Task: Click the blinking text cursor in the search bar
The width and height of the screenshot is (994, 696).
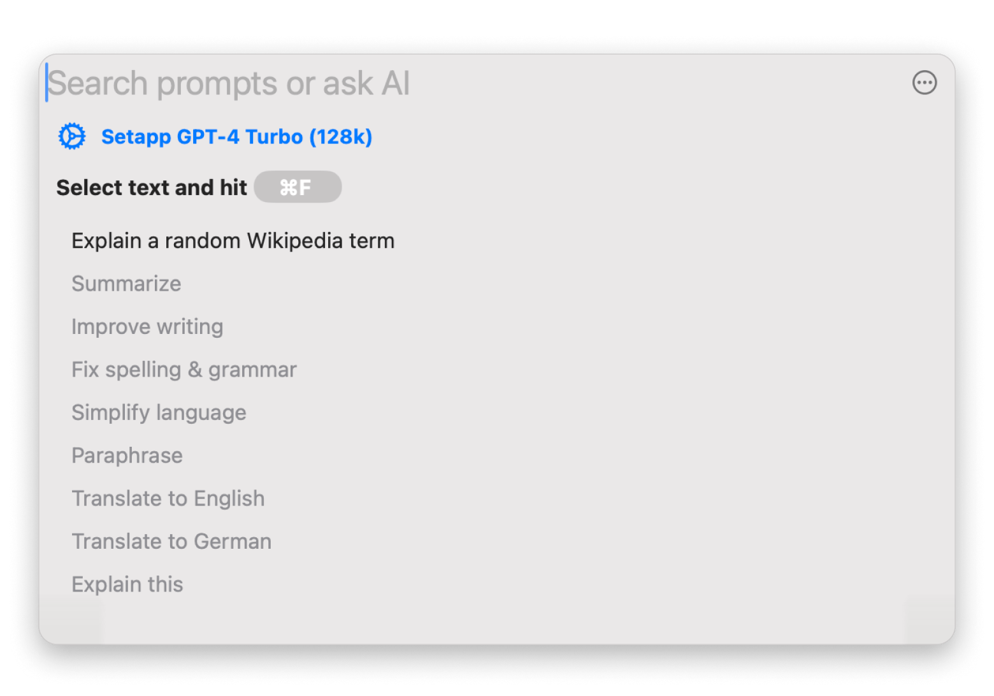Action: 47,83
